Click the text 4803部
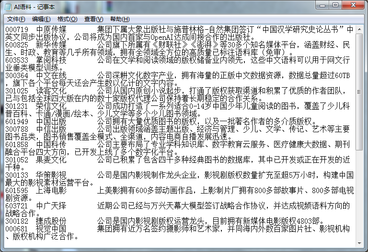This screenshot has width=368, height=252. (x=308, y=221)
